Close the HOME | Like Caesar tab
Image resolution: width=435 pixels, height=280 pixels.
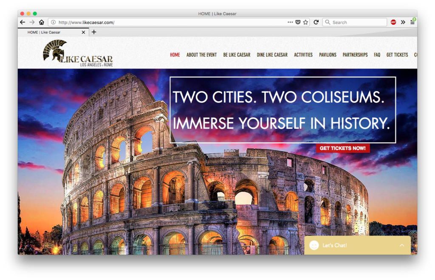[x=83, y=32]
